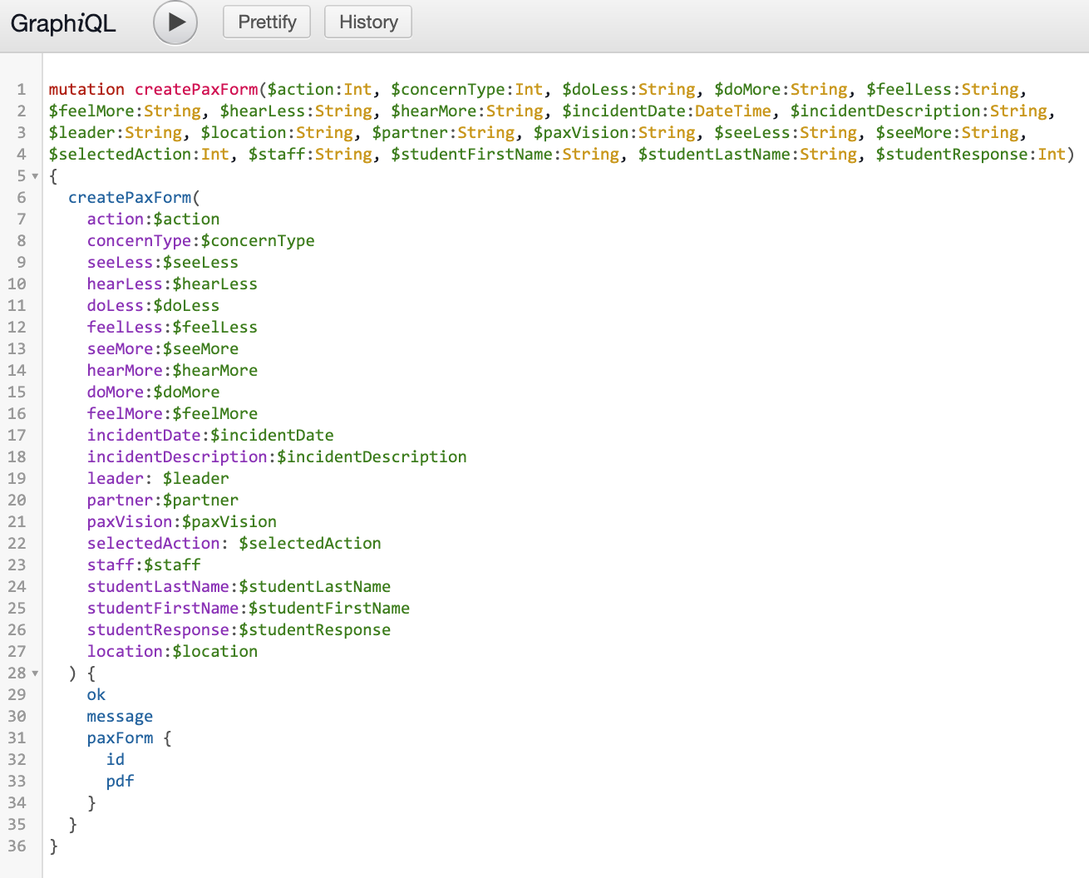Run the query with the play button

[175, 22]
